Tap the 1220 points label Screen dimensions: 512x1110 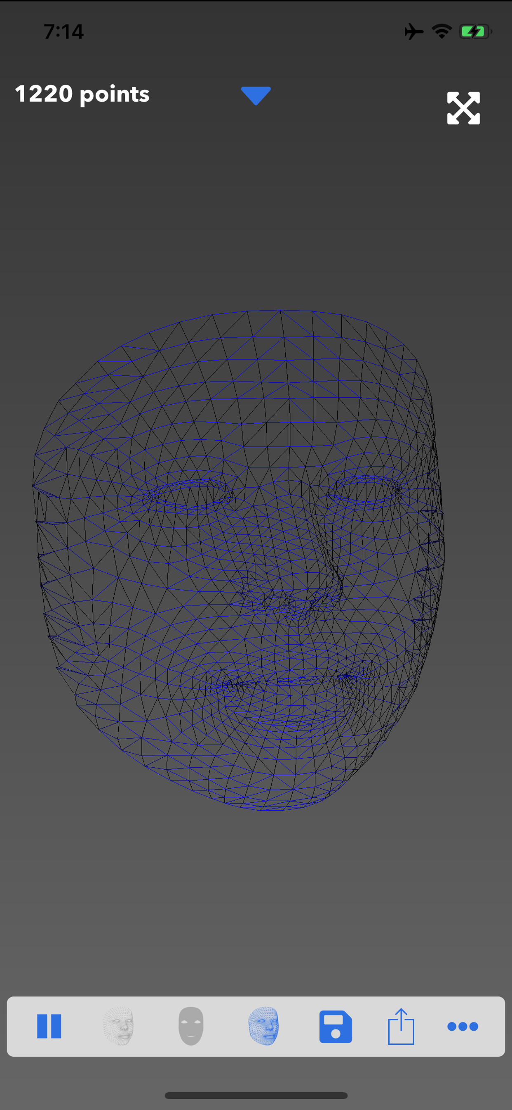point(82,94)
